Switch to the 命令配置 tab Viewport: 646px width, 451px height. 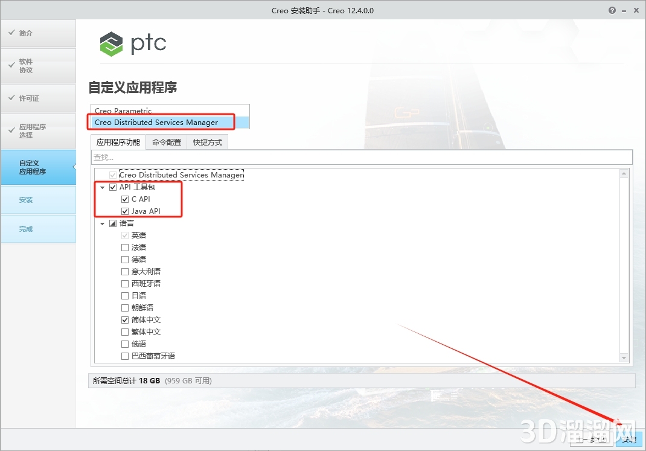coord(166,142)
